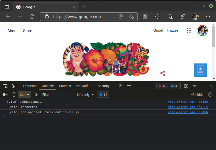Viewport: 216px width, 150px height.
Task: Add a tool to DevTools
Action: 129,86
